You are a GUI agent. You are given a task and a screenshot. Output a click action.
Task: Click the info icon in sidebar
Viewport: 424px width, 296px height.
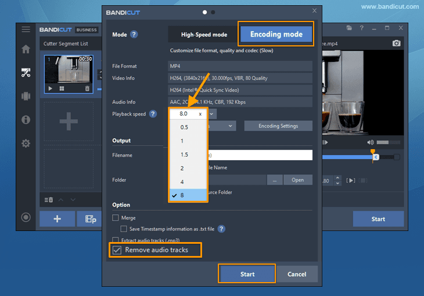(26, 120)
